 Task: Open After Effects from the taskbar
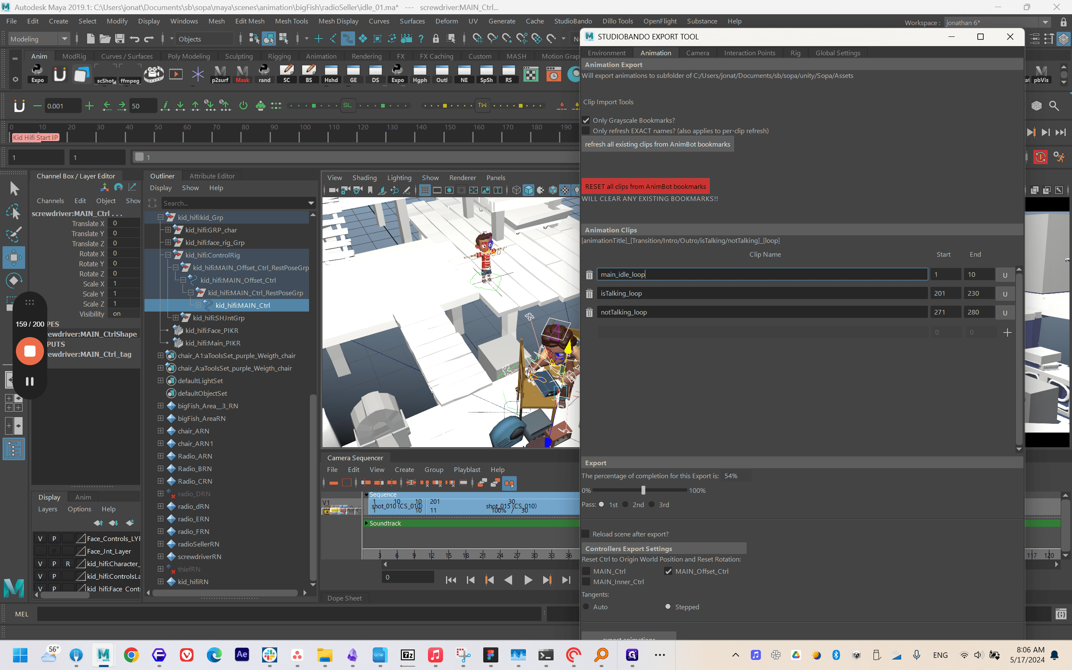tap(242, 655)
